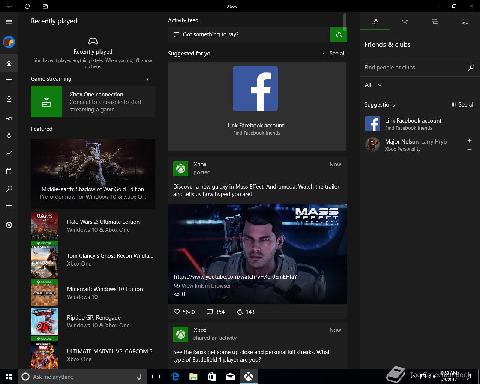Link Facebook account in Suggestions list
Viewport: 480px width, 384px height.
(x=419, y=124)
